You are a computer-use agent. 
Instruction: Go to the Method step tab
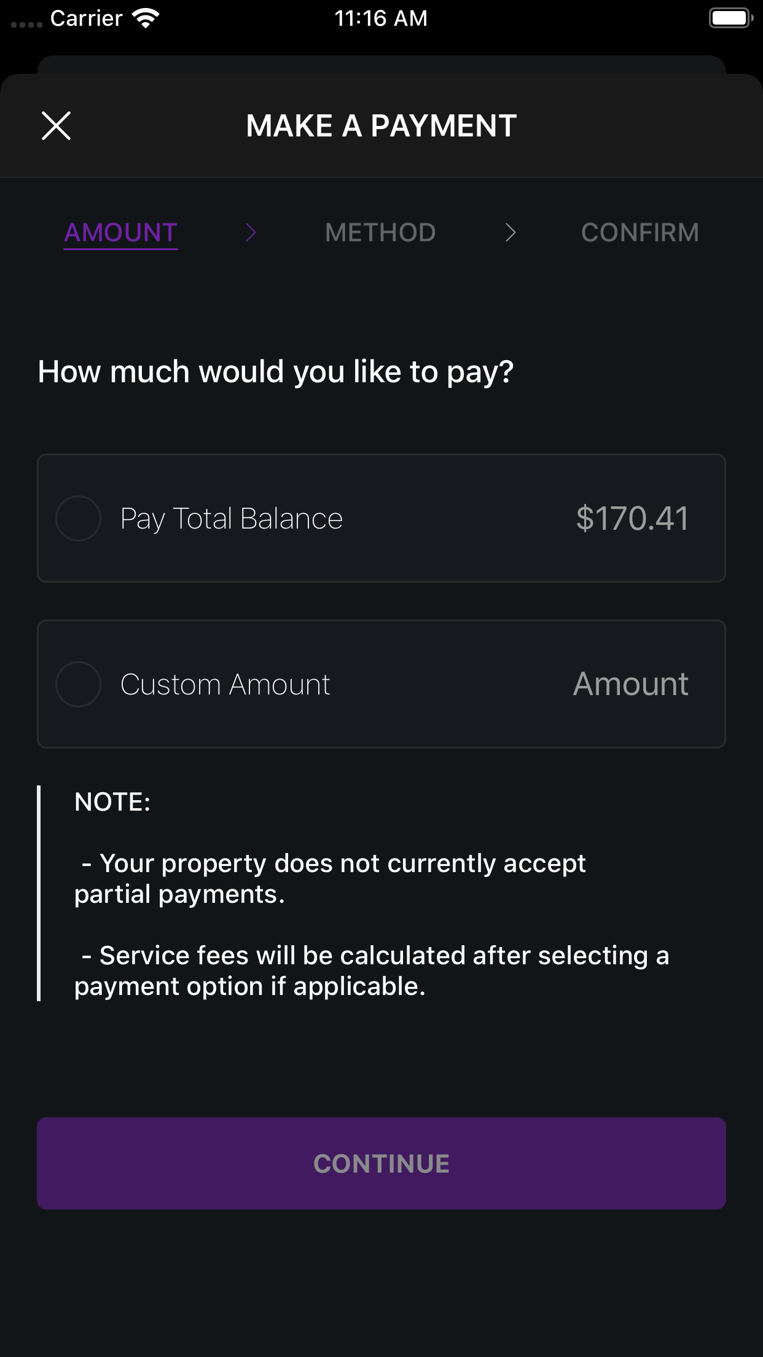coord(380,232)
